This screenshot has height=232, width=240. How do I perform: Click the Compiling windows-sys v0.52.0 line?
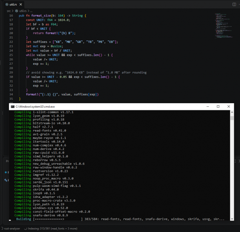(x=41, y=208)
